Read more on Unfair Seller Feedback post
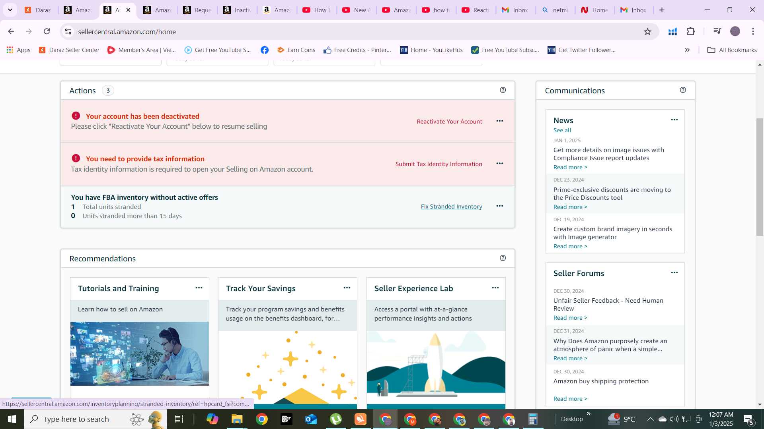The image size is (764, 429). 570,318
